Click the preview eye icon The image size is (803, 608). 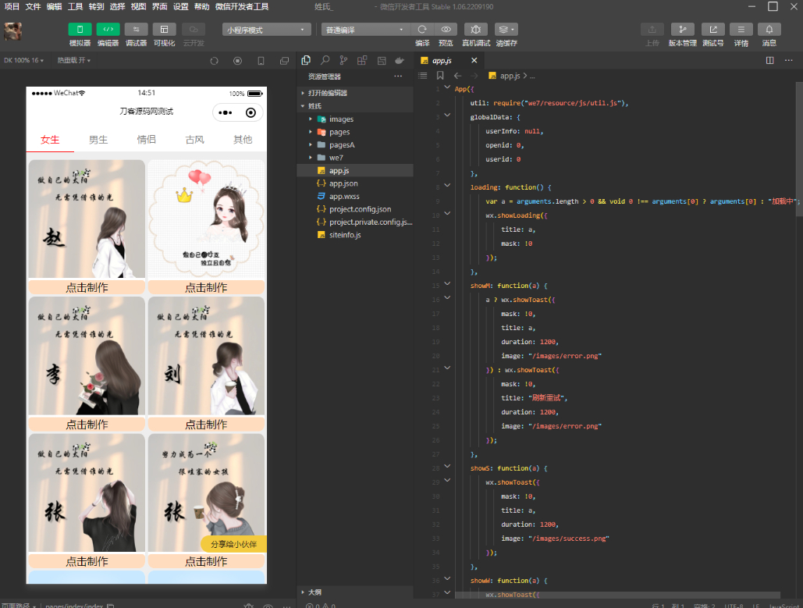tap(446, 30)
